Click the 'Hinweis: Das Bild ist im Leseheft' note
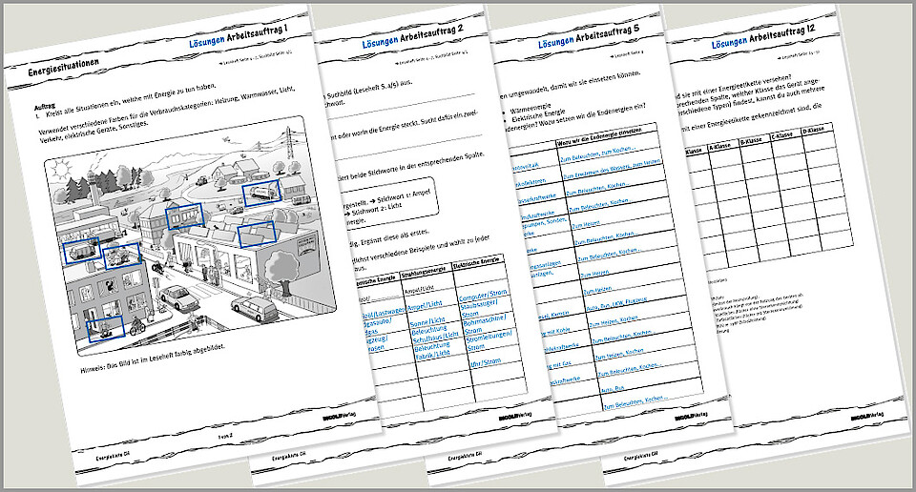Image resolution: width=916 pixels, height=492 pixels. (x=153, y=358)
